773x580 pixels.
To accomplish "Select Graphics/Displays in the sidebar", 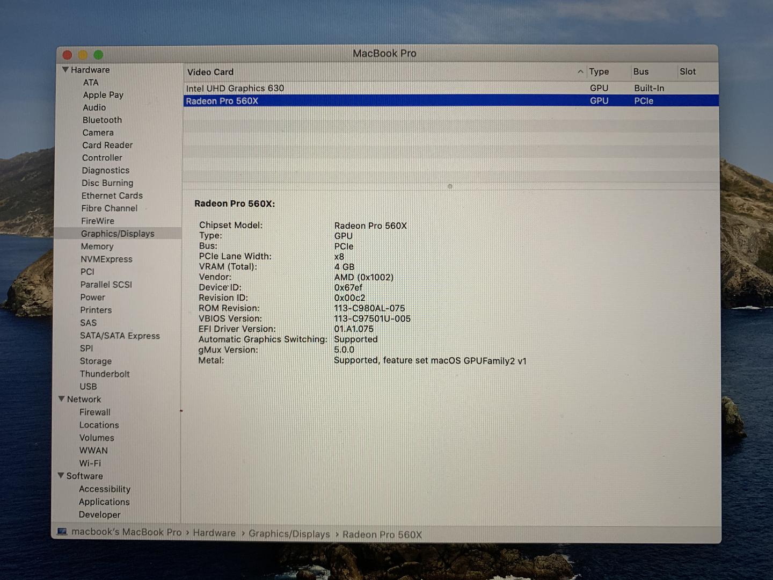I will (x=118, y=233).
